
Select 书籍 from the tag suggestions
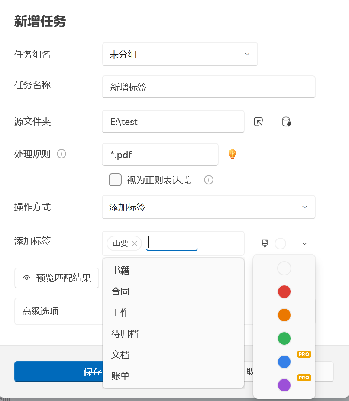(x=173, y=270)
